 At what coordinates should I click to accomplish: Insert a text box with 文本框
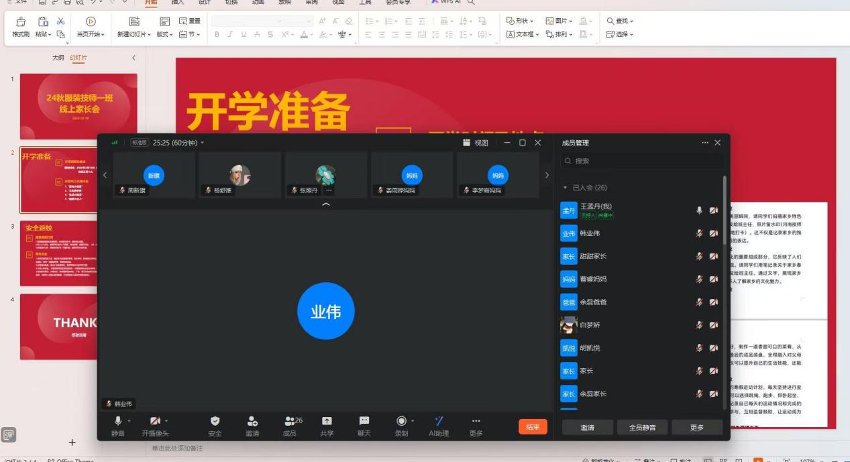click(x=523, y=34)
